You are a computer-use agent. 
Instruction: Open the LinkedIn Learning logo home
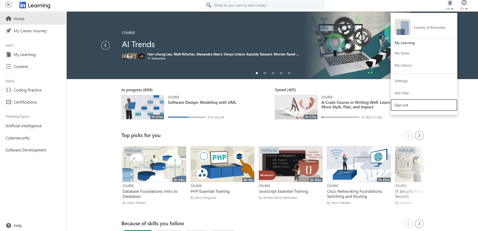coord(35,5)
